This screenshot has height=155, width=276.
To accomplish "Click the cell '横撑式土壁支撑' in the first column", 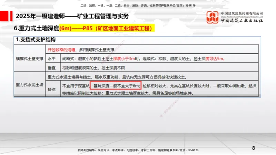I will (30, 59).
